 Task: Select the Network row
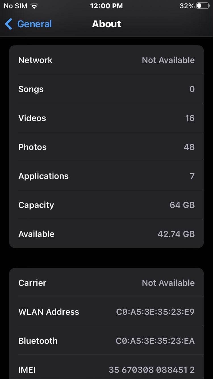point(106,60)
